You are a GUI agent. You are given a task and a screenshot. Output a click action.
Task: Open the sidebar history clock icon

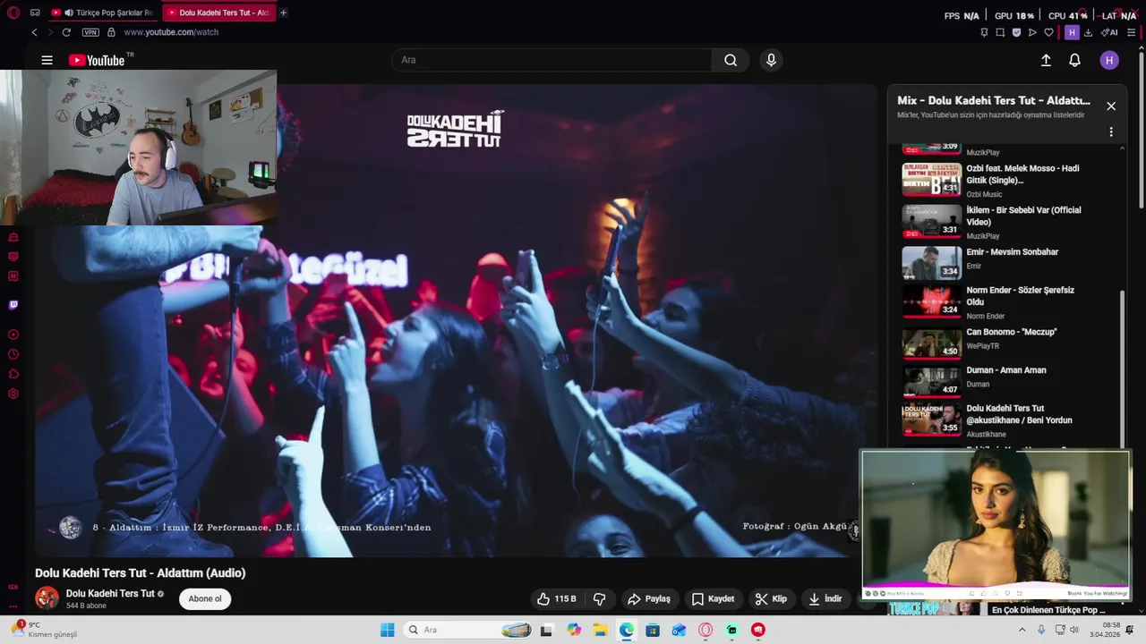(13, 354)
